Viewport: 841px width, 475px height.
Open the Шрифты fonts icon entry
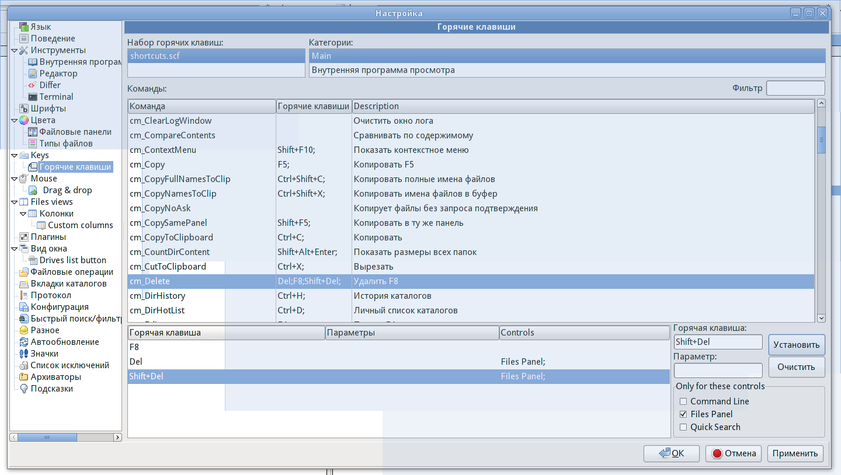tap(24, 109)
